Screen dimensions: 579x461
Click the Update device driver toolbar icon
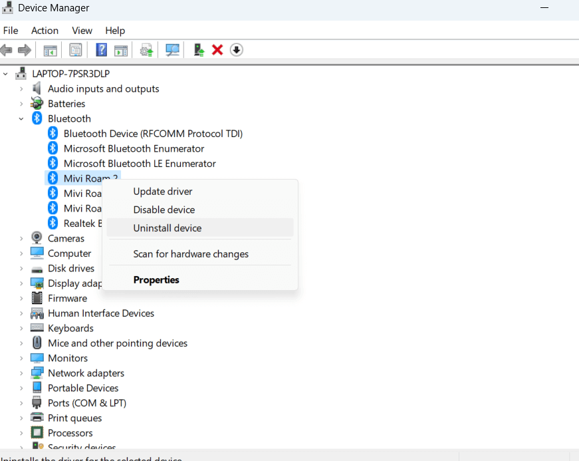pyautogui.click(x=198, y=50)
